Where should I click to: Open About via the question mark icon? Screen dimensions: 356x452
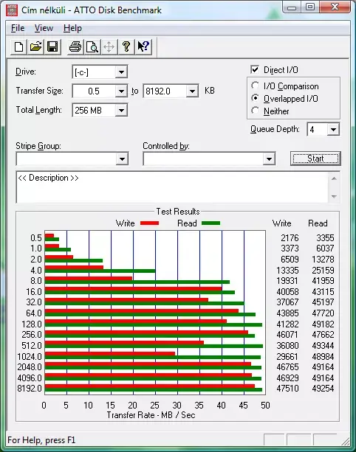[126, 46]
